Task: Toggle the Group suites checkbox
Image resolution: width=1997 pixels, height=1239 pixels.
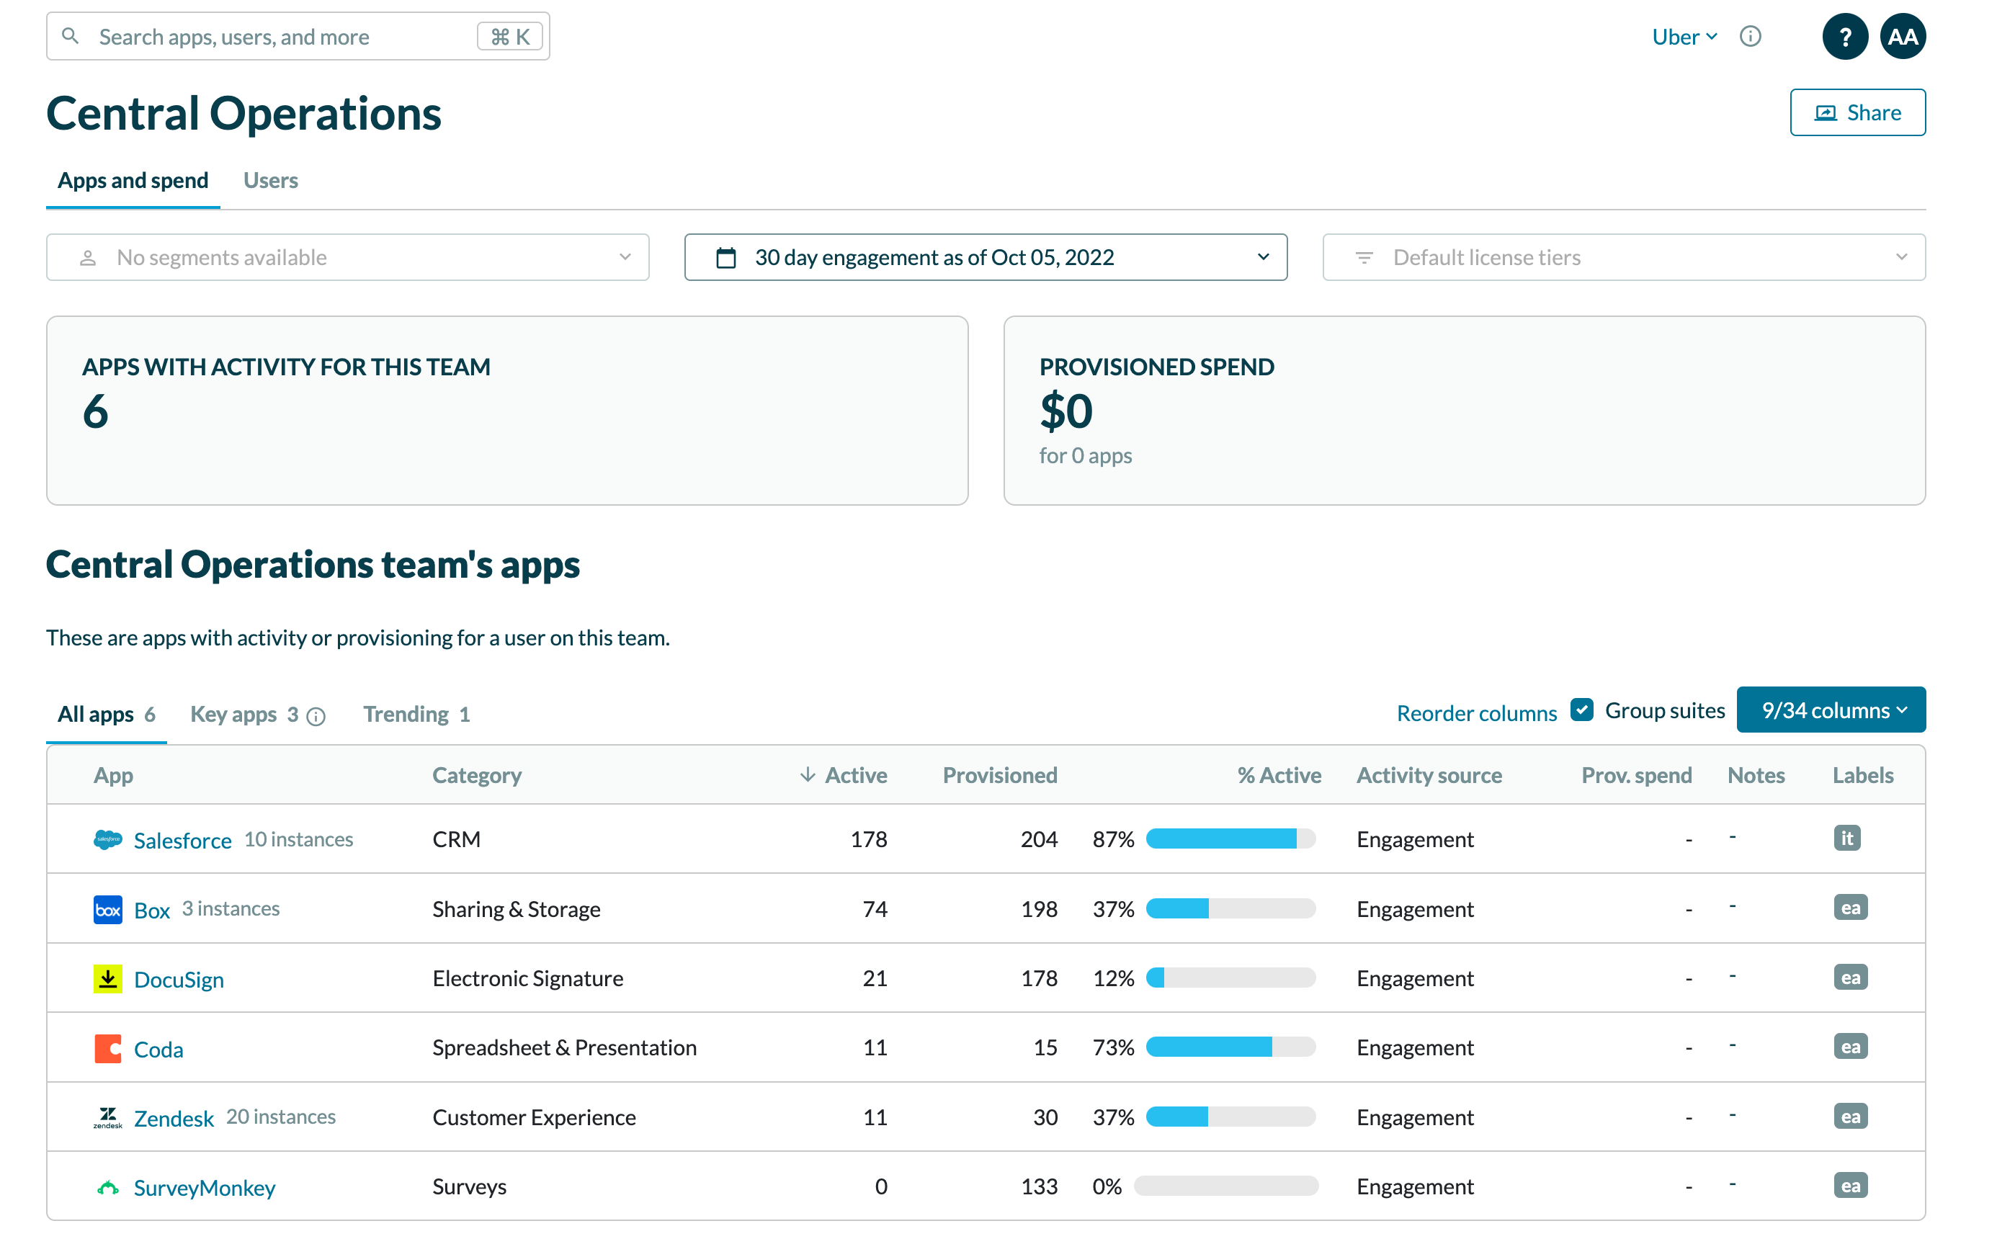Action: [x=1581, y=710]
